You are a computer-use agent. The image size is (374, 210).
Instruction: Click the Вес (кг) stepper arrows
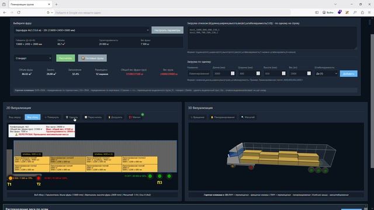point(309,73)
